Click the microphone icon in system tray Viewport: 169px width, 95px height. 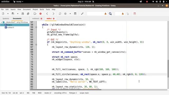[x=160, y=2]
